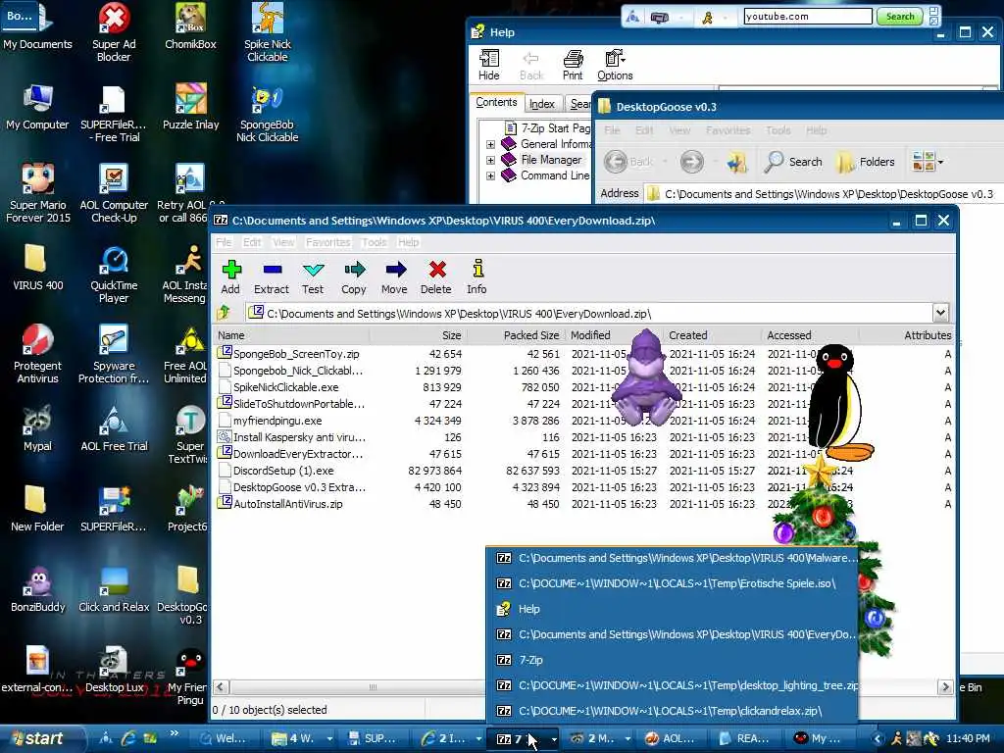Open the Super Ad Blocker desktop icon
Image resolution: width=1004 pixels, height=753 pixels.
click(x=114, y=32)
